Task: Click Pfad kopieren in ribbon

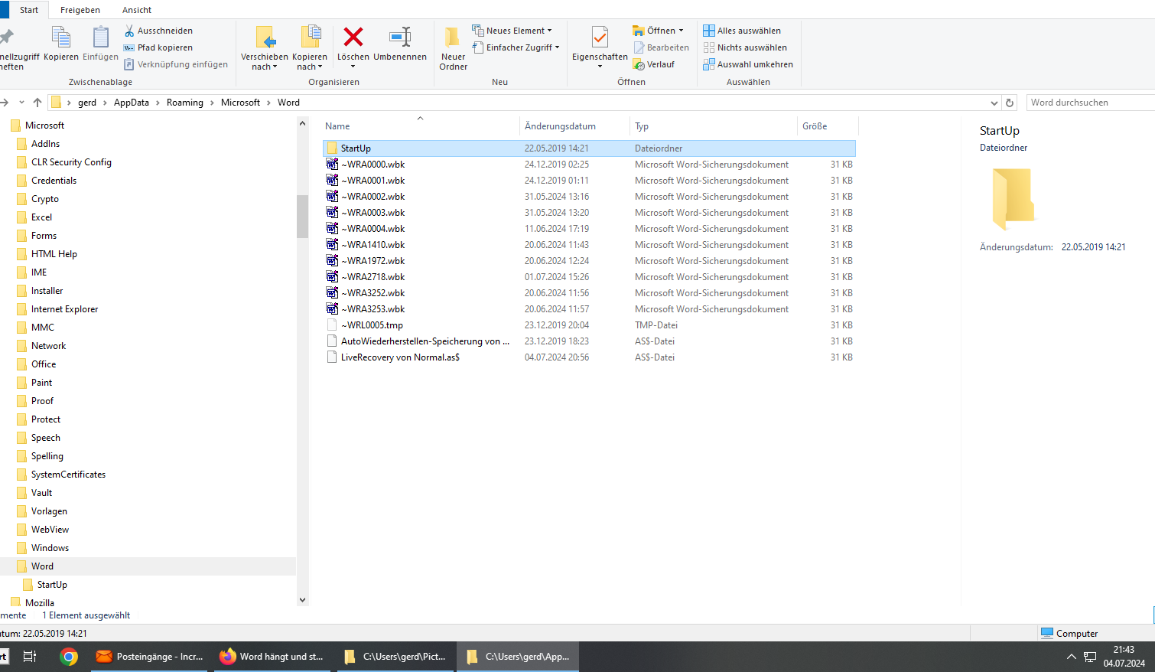Action: pos(158,47)
